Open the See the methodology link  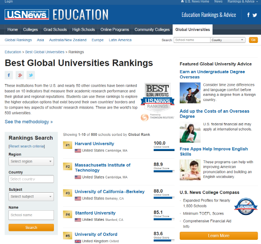29,122
